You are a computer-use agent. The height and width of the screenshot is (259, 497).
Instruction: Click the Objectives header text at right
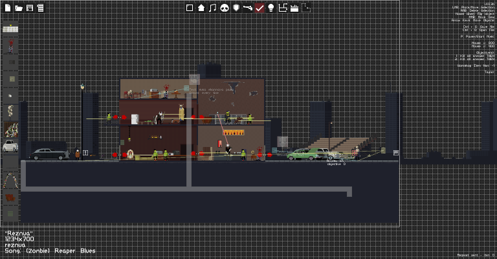click(x=485, y=52)
